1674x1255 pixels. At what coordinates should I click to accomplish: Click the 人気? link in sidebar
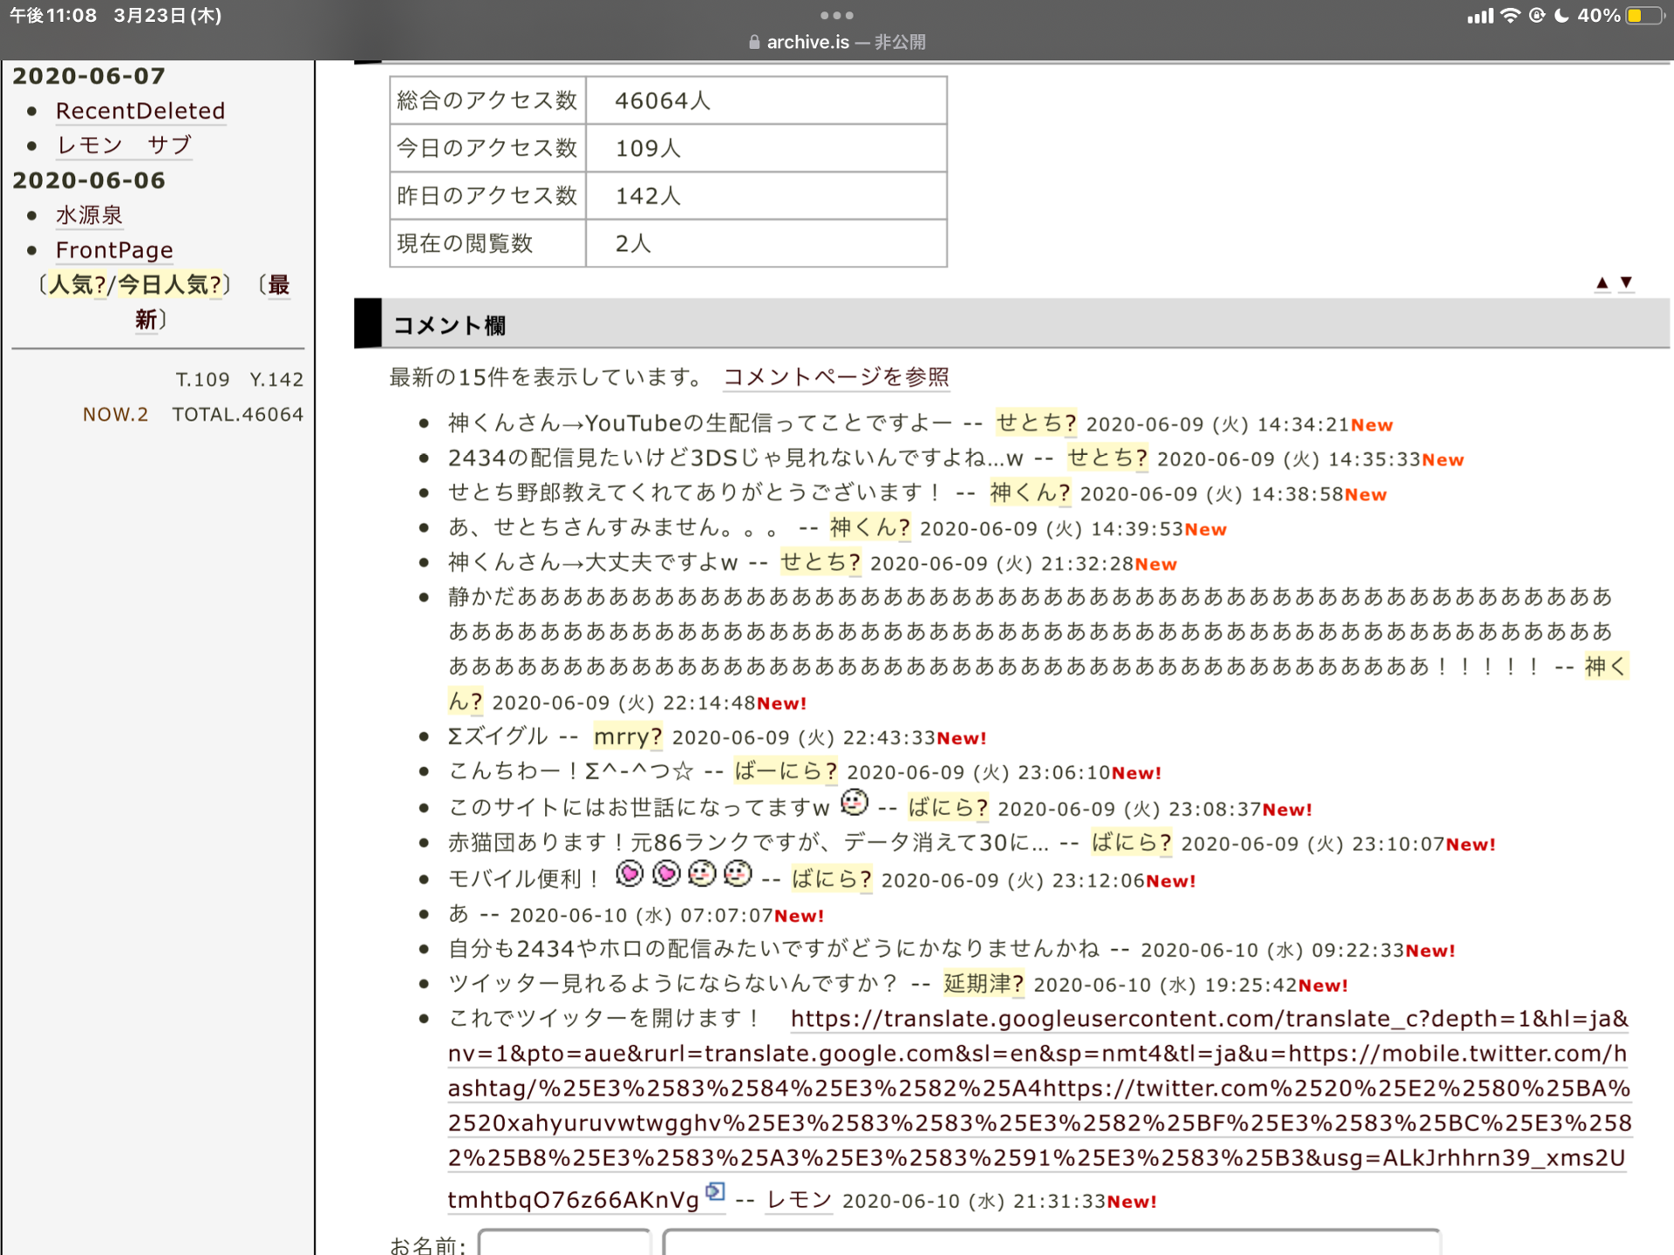point(78,284)
